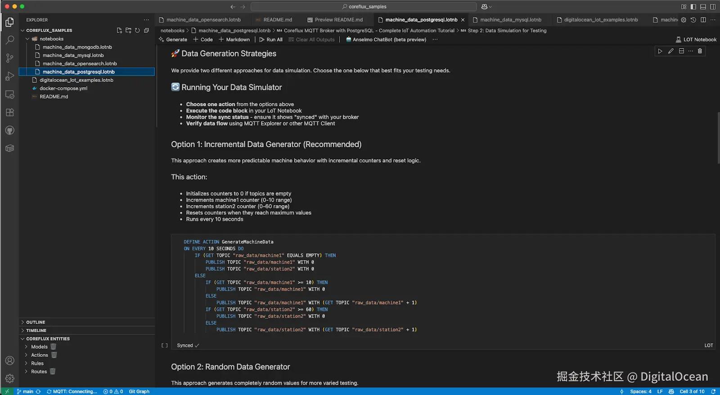Delete the Actions entities with trash icon
720x395 pixels.
point(54,355)
